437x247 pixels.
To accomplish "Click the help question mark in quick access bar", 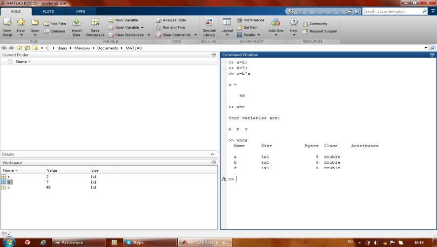I will [357, 11].
